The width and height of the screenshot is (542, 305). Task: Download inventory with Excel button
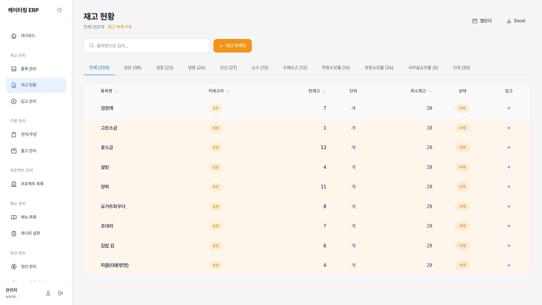(516, 21)
